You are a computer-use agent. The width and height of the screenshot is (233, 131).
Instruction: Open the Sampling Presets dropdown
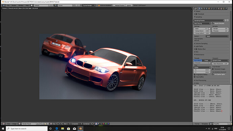point(209,20)
